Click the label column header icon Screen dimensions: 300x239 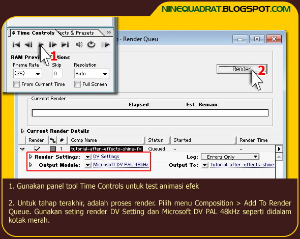click(x=53, y=140)
